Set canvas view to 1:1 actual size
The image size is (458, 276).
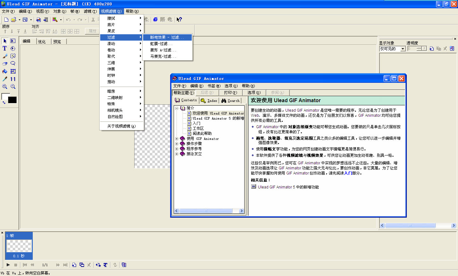point(13,79)
